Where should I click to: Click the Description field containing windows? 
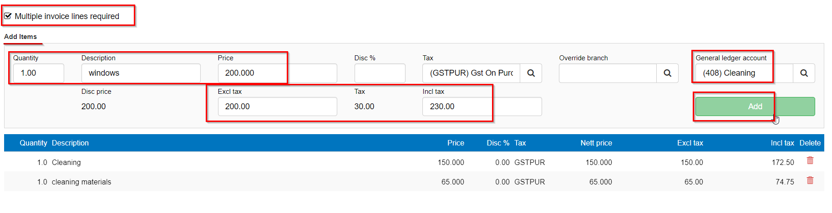coord(141,73)
